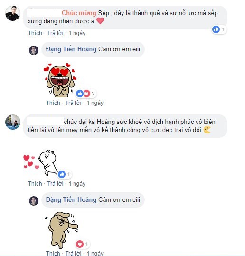Click the like count on rabbit sticker
Viewport: 245px width, 256px height.
(69, 174)
